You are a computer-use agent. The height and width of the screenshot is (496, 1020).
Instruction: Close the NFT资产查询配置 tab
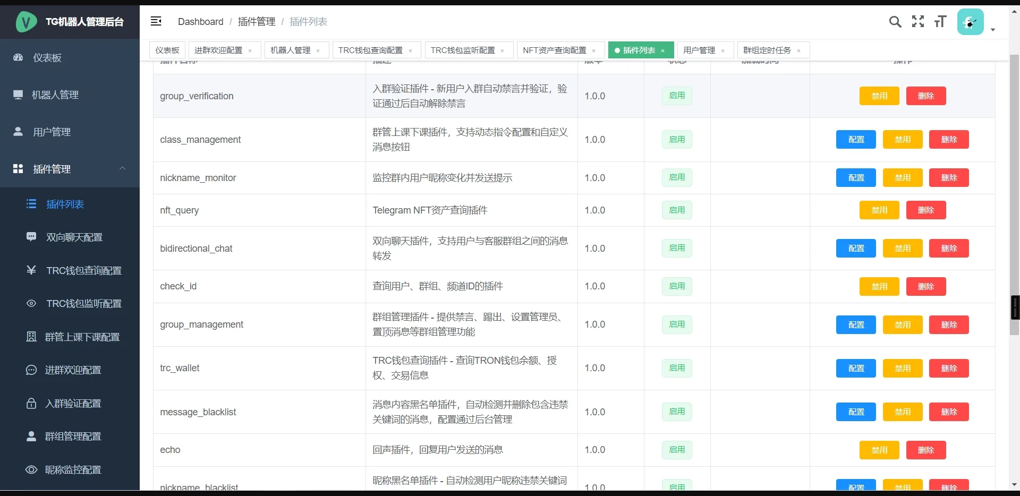tap(593, 51)
